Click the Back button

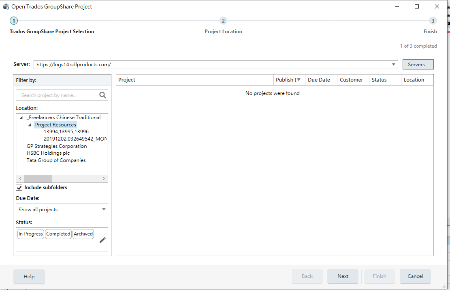pyautogui.click(x=307, y=276)
